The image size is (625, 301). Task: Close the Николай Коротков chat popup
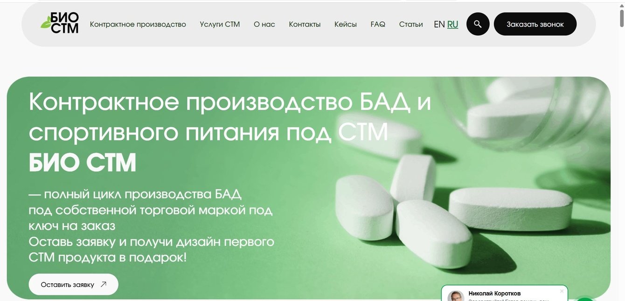562,291
